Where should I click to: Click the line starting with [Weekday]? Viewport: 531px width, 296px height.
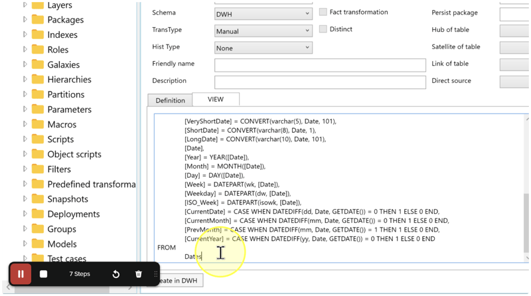pos(238,193)
